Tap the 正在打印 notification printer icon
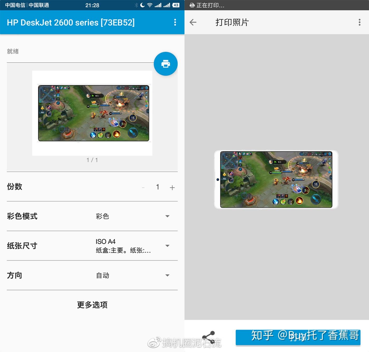369x352 pixels. click(x=192, y=5)
